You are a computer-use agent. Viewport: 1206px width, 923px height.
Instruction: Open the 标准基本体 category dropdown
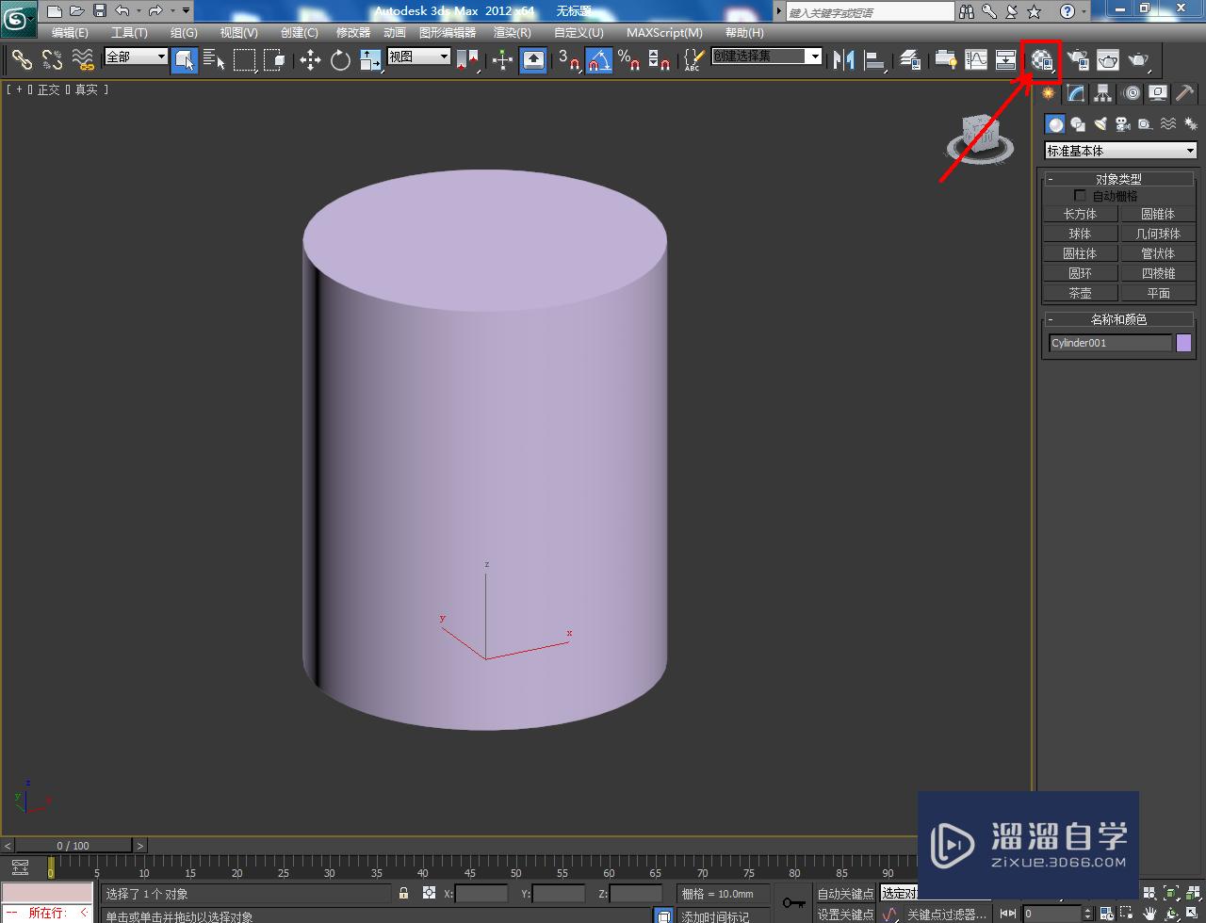click(x=1120, y=151)
